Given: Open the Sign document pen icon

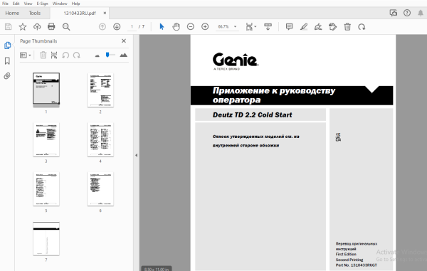Looking at the screenshot, I should (318, 26).
